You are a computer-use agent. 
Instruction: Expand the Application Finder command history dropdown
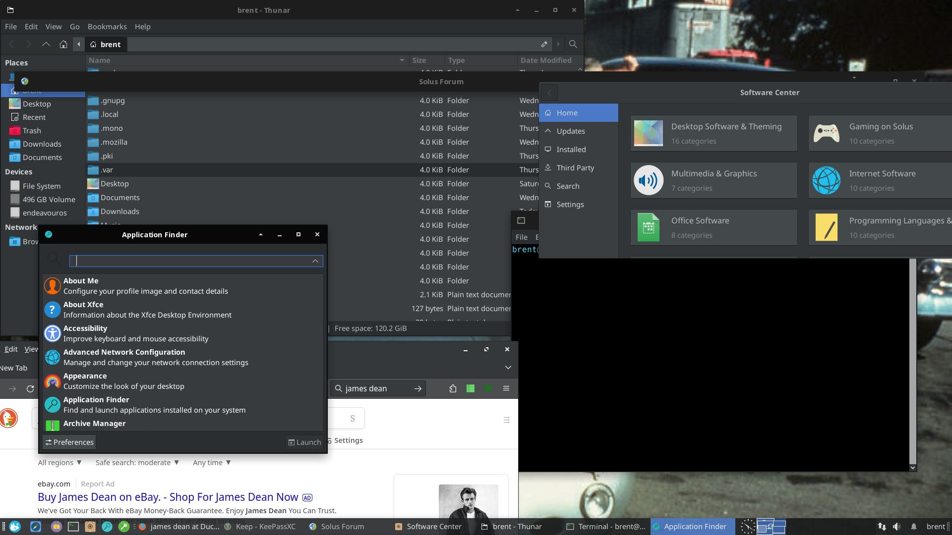pos(315,261)
